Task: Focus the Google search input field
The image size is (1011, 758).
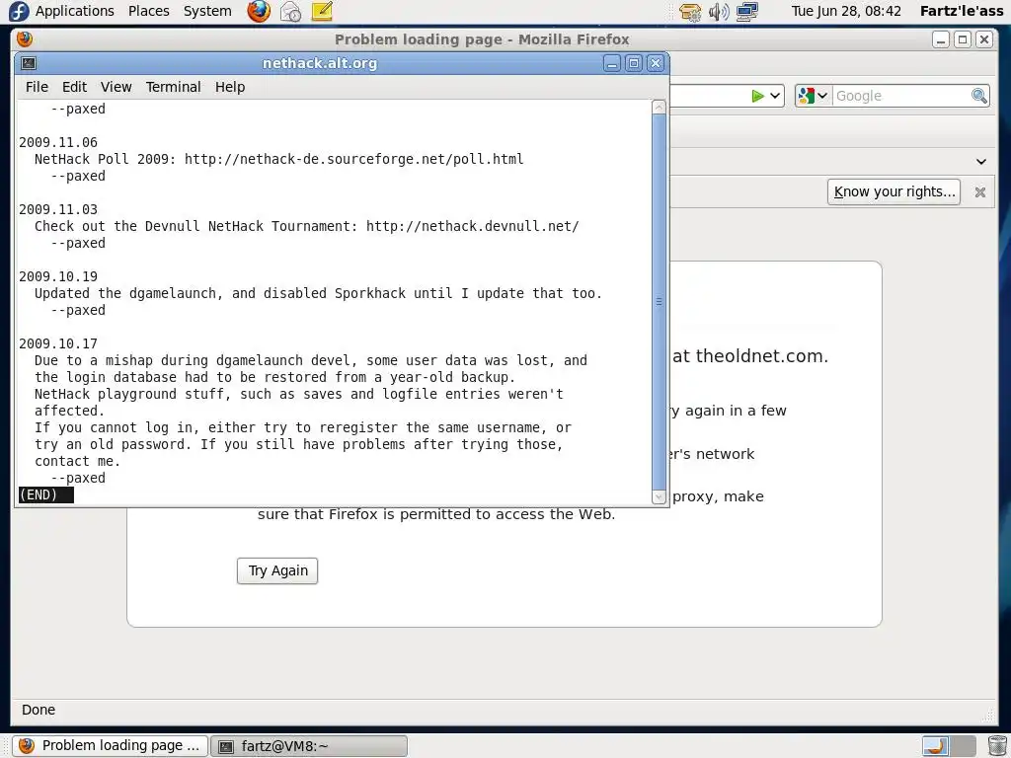Action: (901, 96)
